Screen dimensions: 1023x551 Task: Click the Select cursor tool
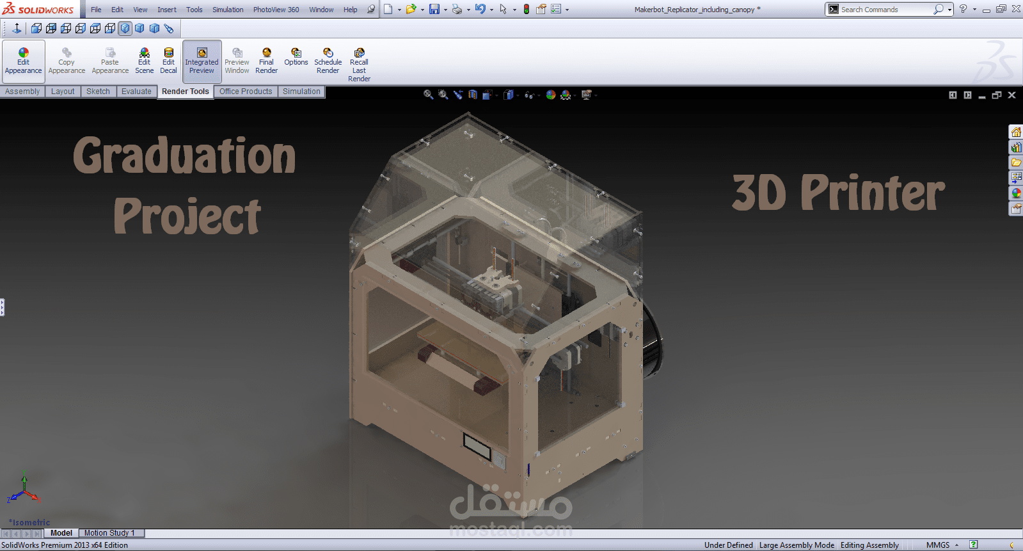(x=504, y=9)
